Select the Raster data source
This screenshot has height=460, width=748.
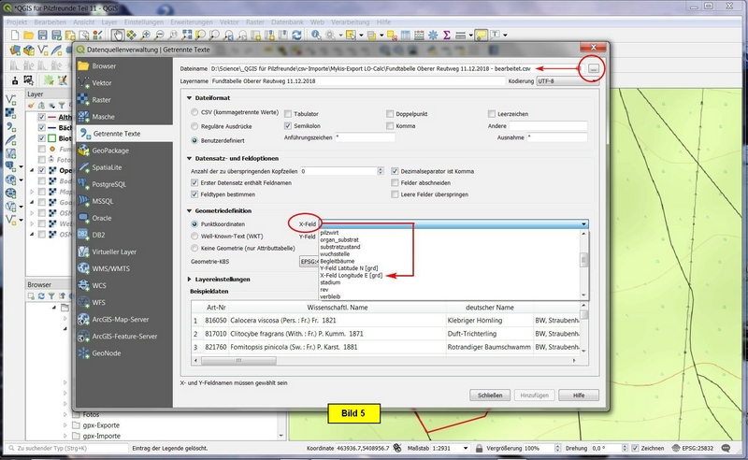click(102, 100)
